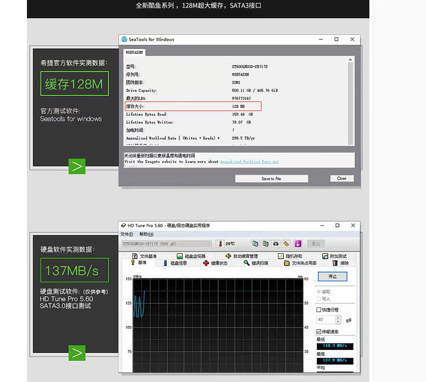Enable the 快捷行程 checkbox

click(x=319, y=310)
